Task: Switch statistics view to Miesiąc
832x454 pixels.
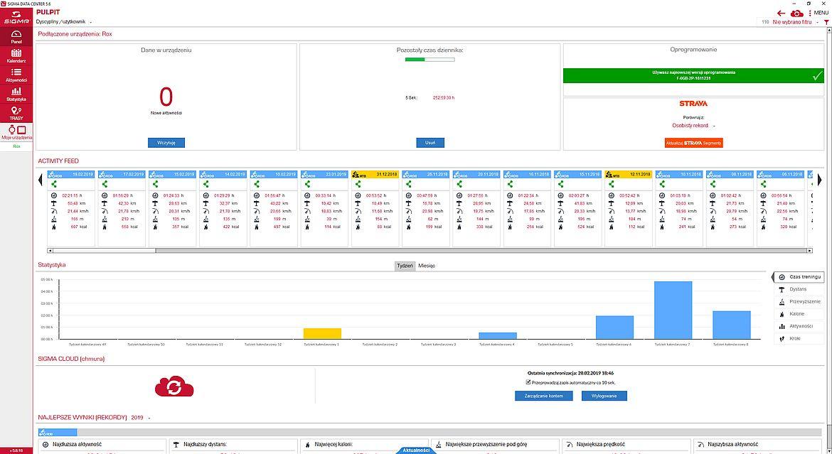Action: pos(427,266)
